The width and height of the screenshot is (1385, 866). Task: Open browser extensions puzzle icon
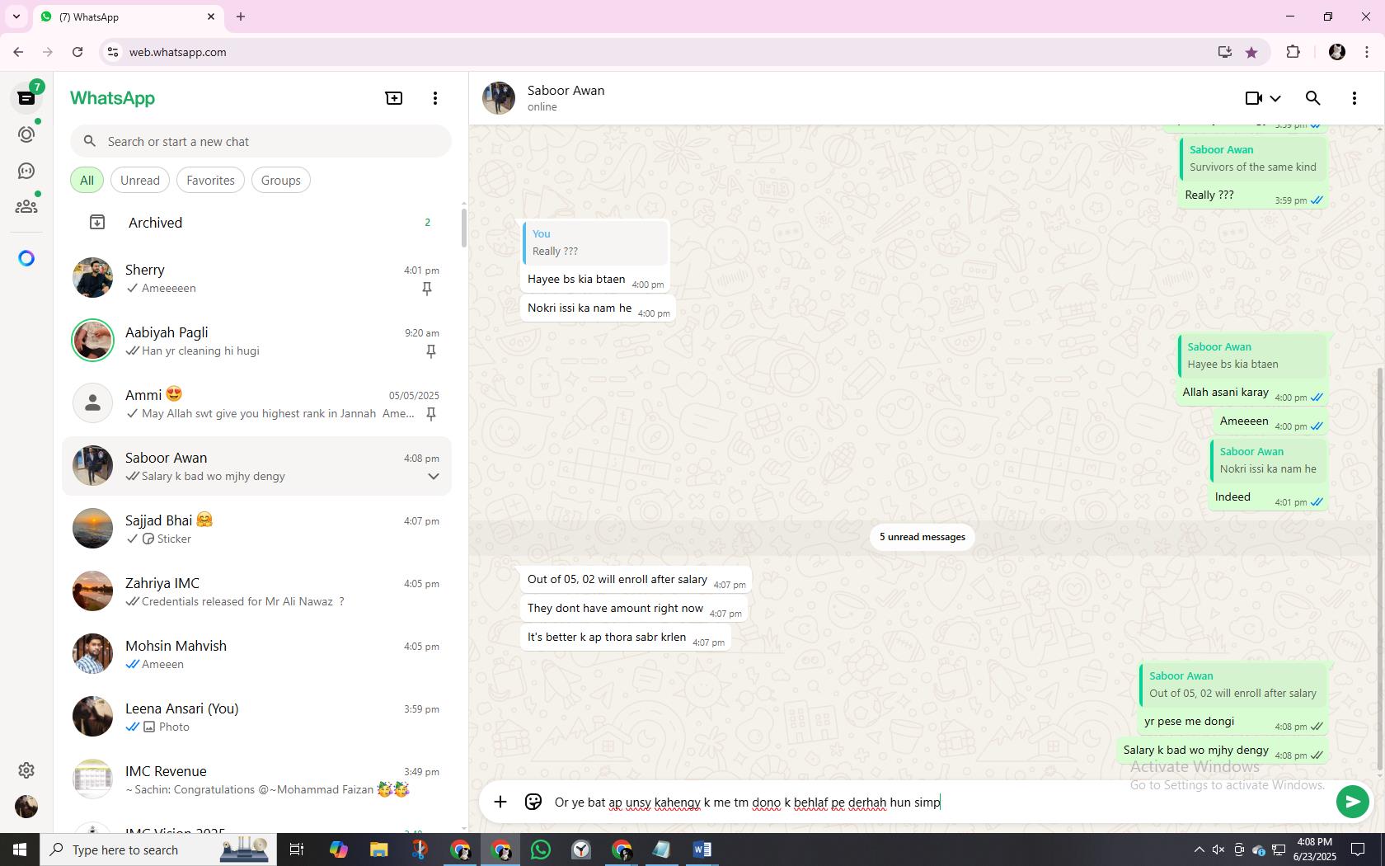point(1293,52)
